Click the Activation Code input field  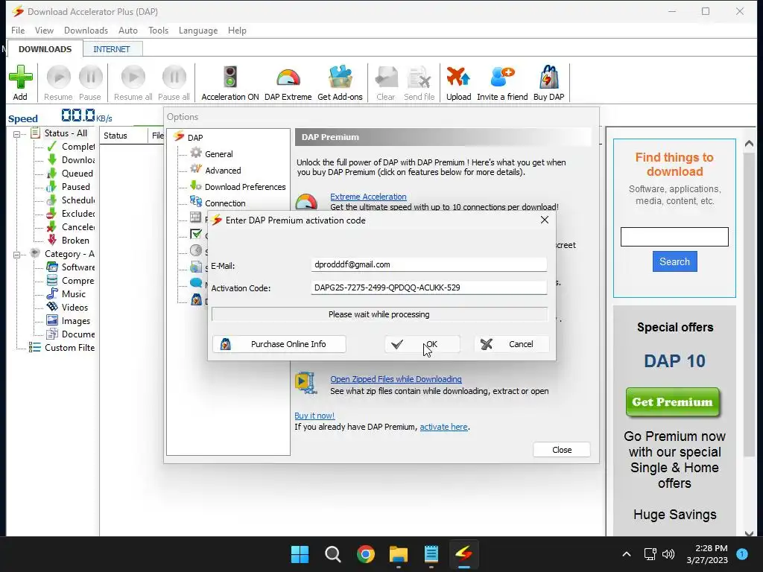428,287
